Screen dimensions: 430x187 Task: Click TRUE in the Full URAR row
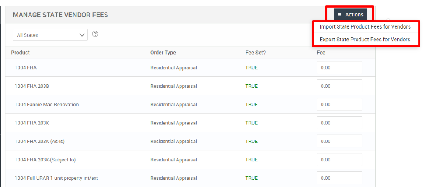252,178
